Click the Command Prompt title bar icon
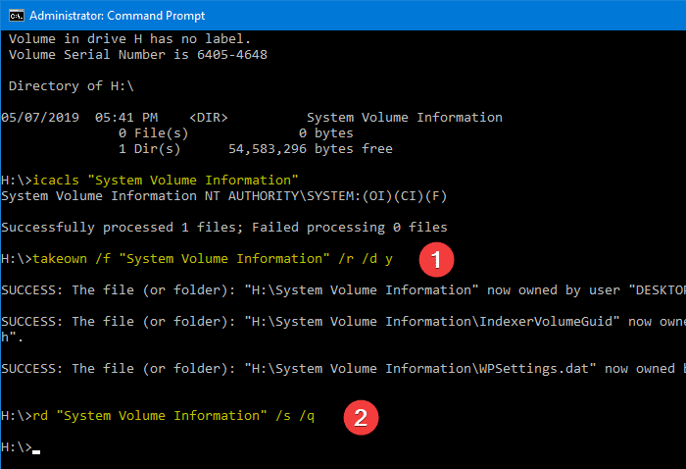The height and width of the screenshot is (469, 686). point(17,16)
